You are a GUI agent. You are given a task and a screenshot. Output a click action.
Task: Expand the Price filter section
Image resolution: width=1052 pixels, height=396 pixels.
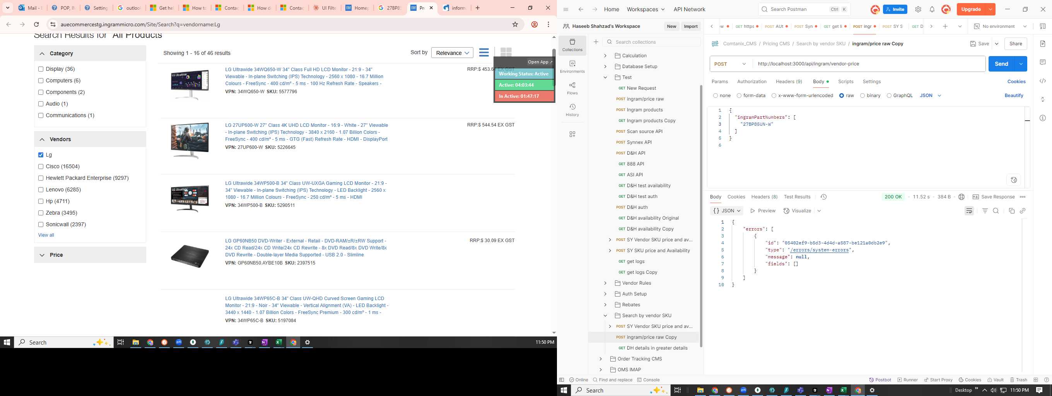(x=42, y=255)
